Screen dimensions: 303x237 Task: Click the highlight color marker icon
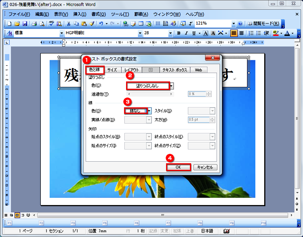click(x=276, y=33)
